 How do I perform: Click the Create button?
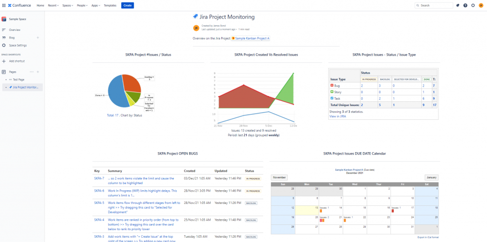[x=127, y=5]
